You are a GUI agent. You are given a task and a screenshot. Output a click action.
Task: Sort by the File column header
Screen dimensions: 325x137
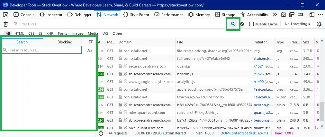click(x=214, y=42)
